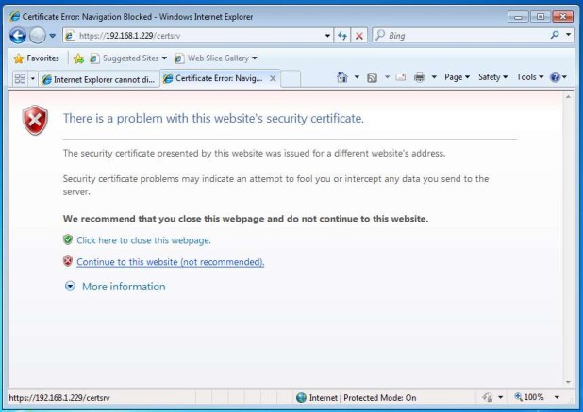583x412 pixels.
Task: Click the Home page icon
Action: (342, 77)
